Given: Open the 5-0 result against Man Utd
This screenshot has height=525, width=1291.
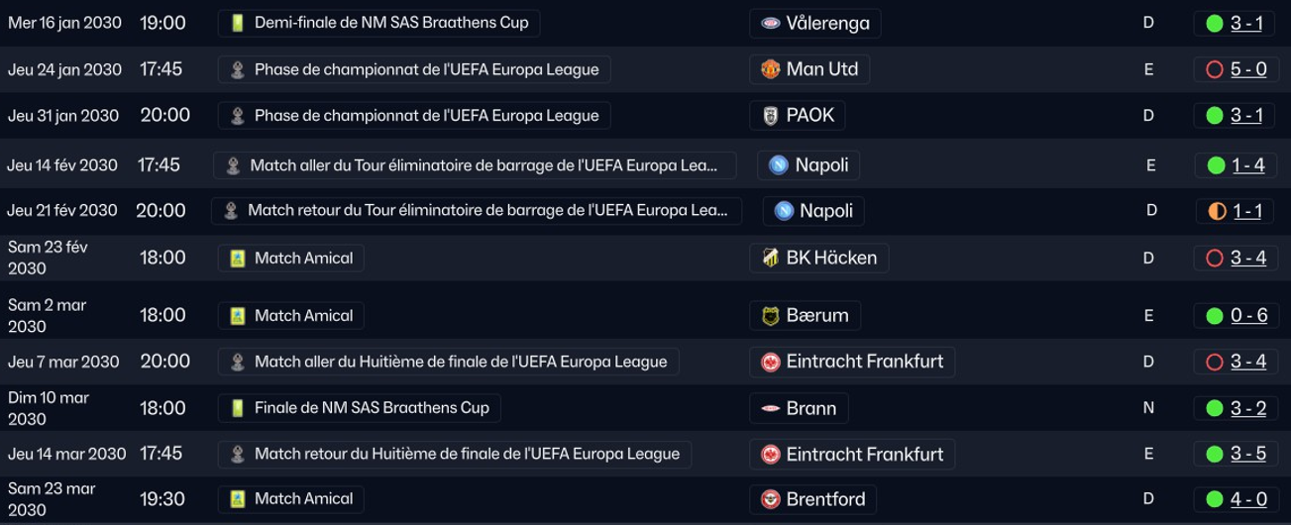Looking at the screenshot, I should point(1248,69).
